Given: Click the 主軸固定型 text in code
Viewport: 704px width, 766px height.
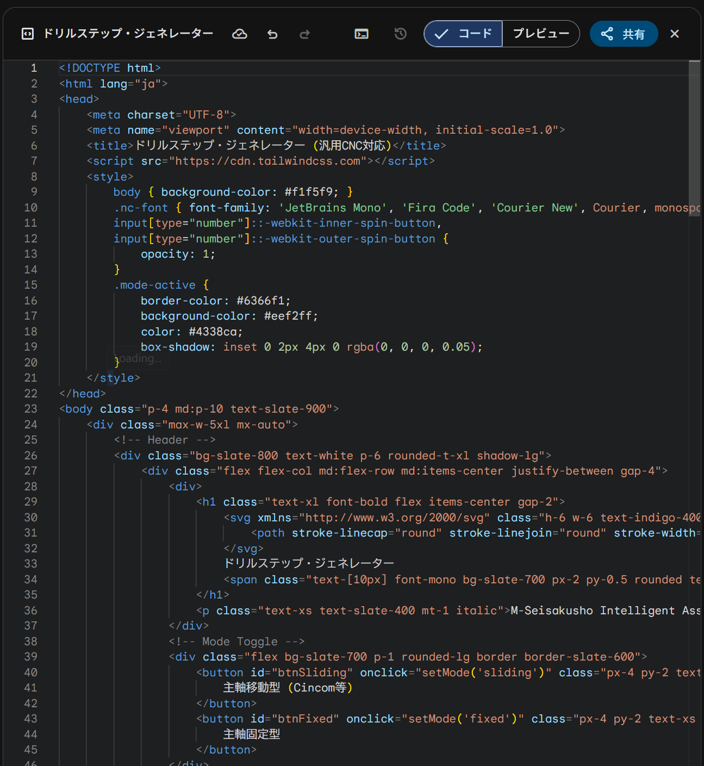Looking at the screenshot, I should [x=252, y=734].
